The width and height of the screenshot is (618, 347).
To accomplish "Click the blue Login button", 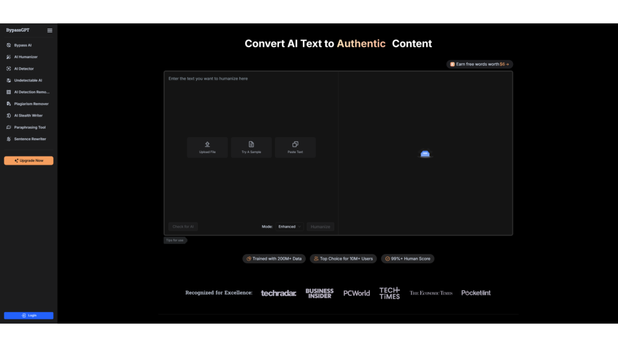I will 29,316.
